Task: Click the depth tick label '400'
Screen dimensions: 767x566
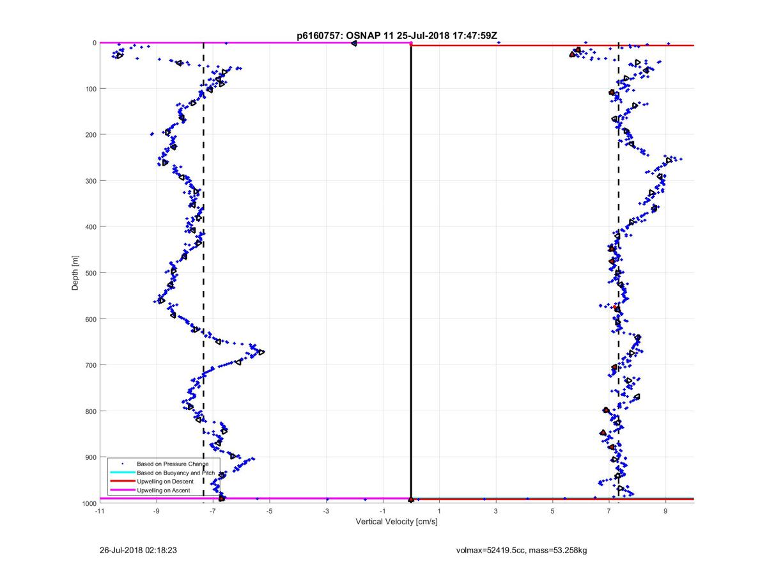Action: pyautogui.click(x=91, y=226)
